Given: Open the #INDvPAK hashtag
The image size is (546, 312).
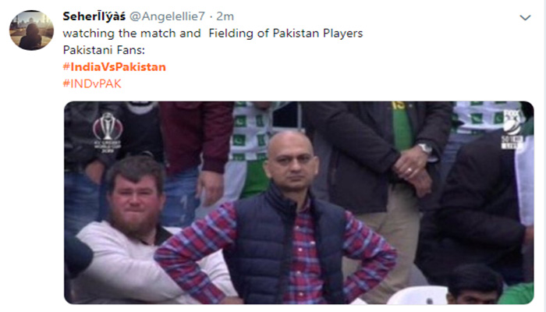Looking at the screenshot, I should coord(92,83).
